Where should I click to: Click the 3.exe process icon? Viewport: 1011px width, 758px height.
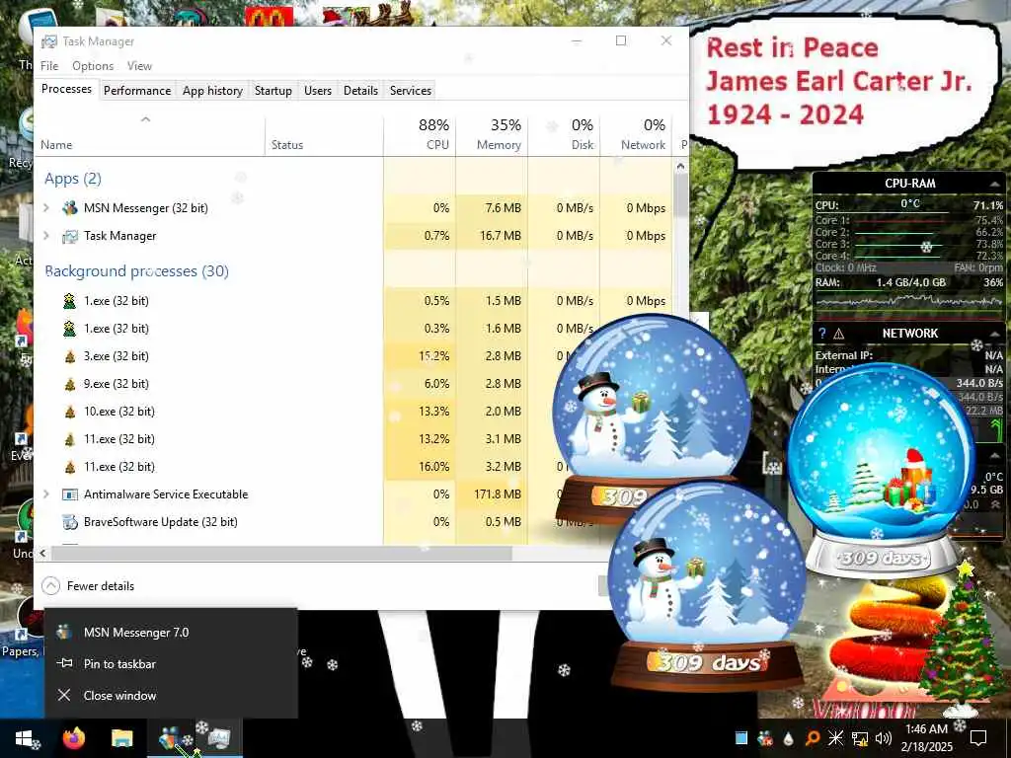tap(70, 356)
